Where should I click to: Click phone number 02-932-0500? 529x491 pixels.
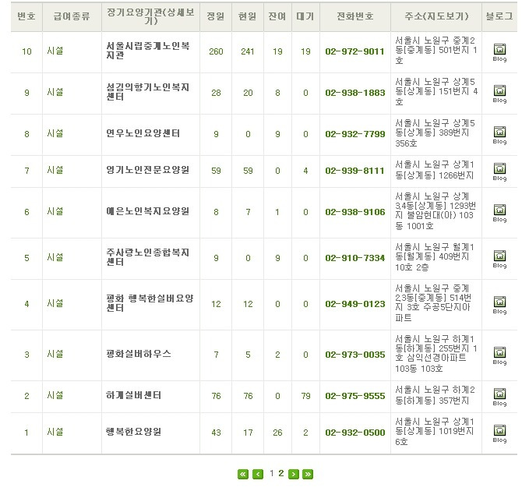point(355,433)
